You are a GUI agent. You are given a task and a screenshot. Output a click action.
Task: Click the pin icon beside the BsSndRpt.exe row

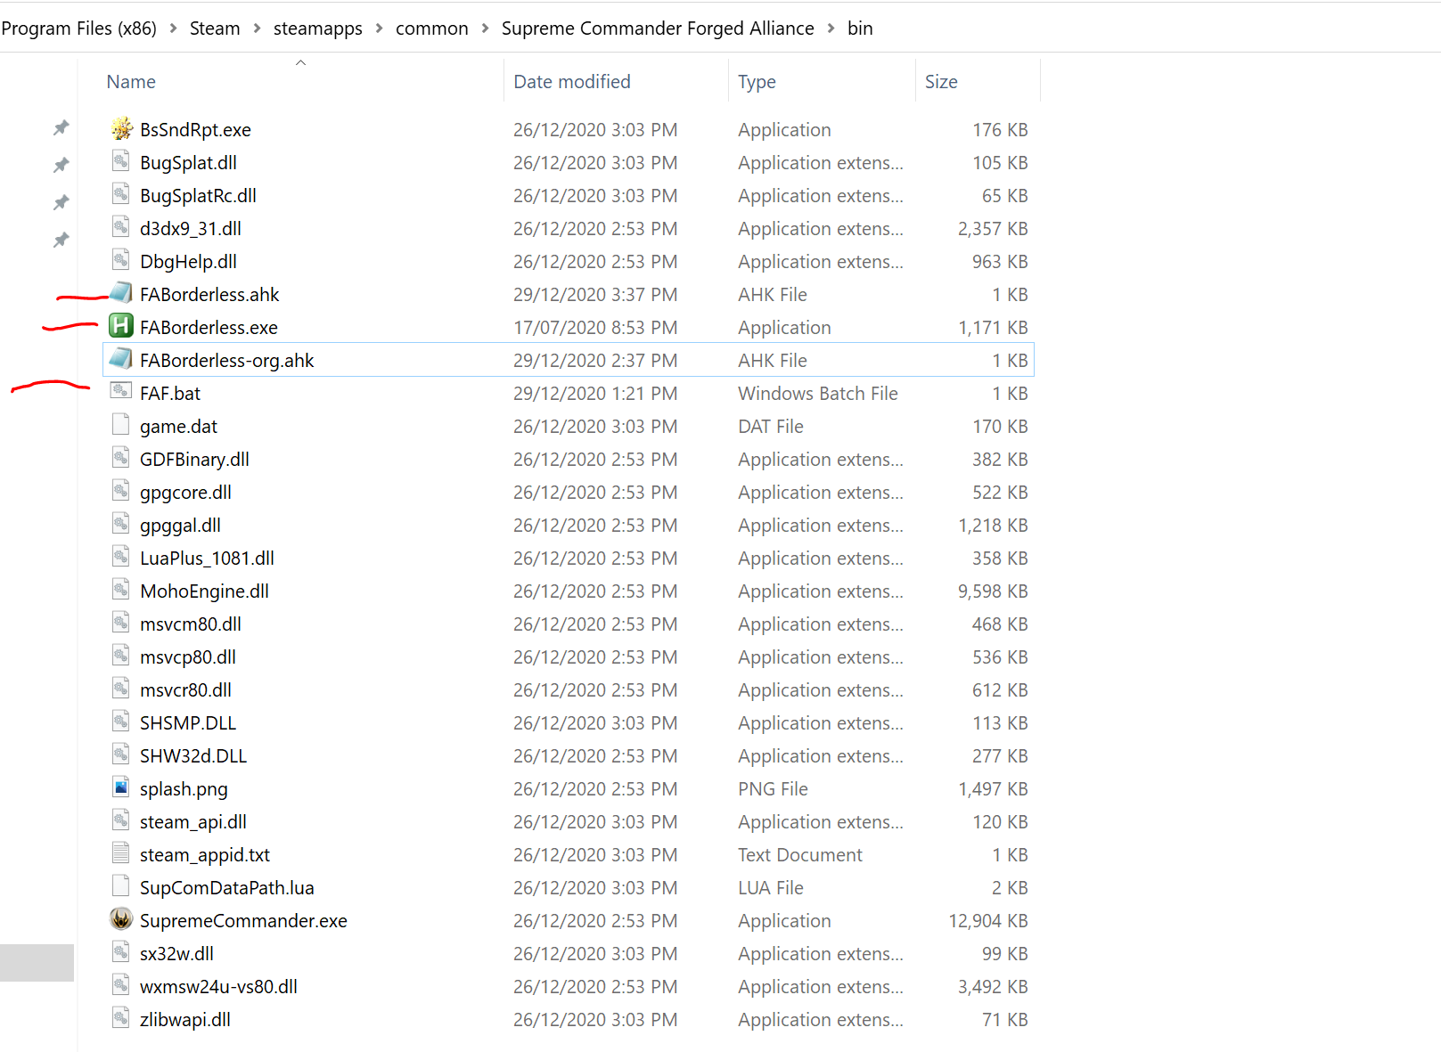click(61, 128)
